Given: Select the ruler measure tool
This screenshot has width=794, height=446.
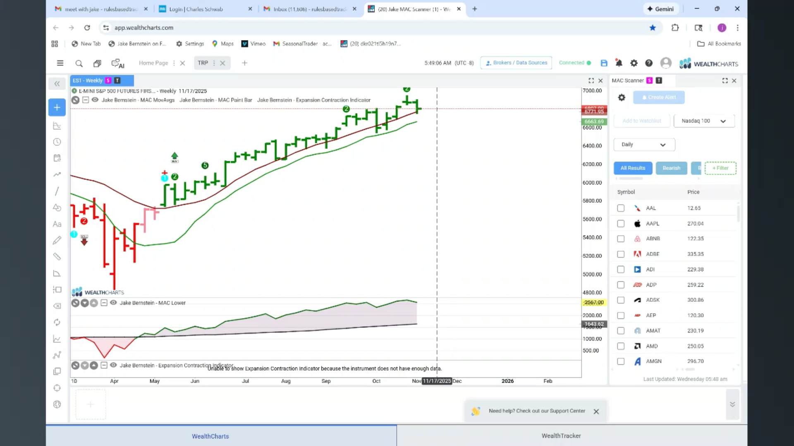Looking at the screenshot, I should (x=57, y=256).
